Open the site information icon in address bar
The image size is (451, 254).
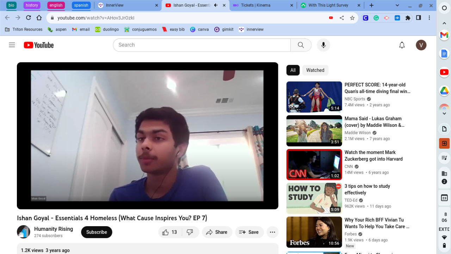tap(52, 18)
